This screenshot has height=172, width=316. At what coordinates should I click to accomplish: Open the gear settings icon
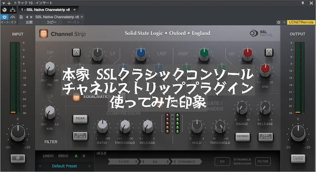[x=279, y=22]
